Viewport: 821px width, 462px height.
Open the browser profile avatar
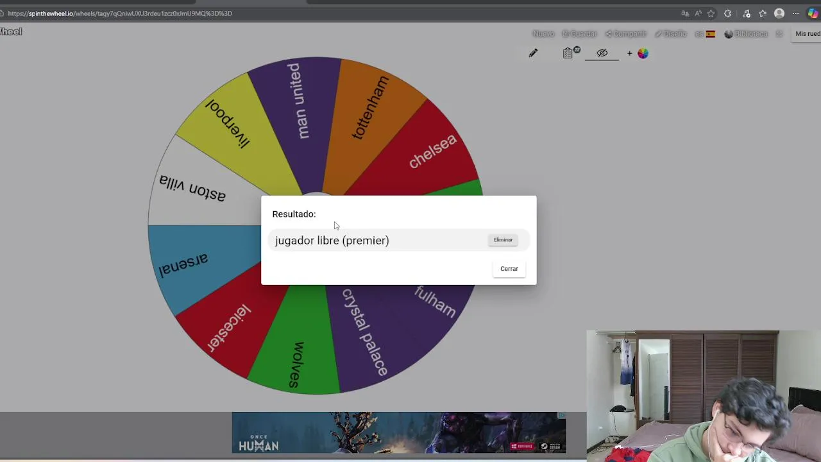pyautogui.click(x=779, y=13)
